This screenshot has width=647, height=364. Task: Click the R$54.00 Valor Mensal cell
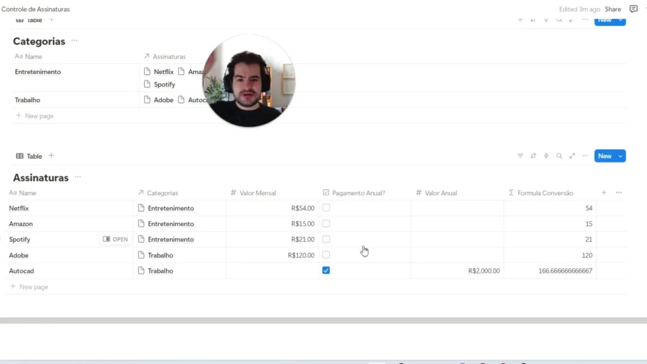pos(272,208)
